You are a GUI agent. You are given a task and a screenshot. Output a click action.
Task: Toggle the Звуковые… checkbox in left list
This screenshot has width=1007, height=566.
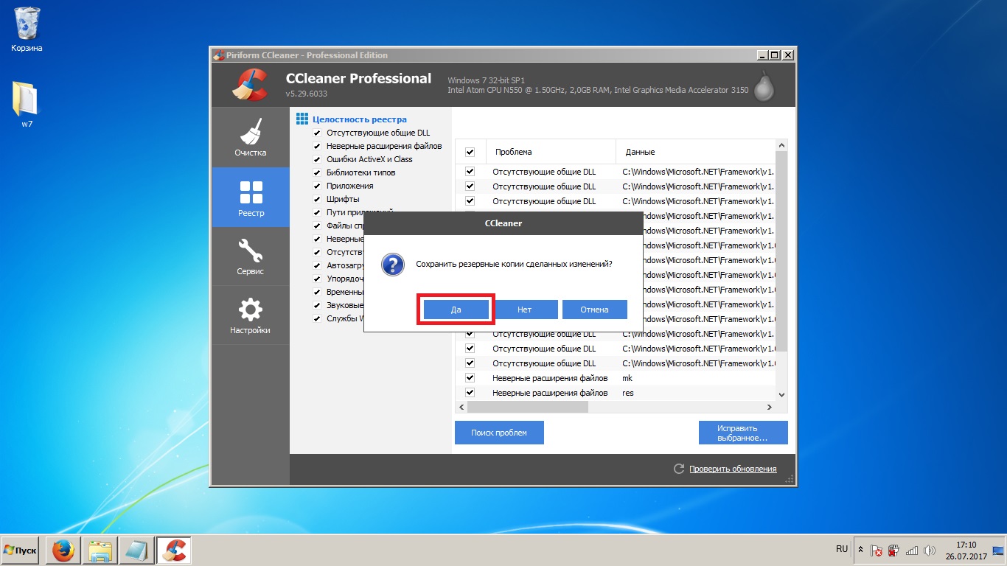[317, 305]
